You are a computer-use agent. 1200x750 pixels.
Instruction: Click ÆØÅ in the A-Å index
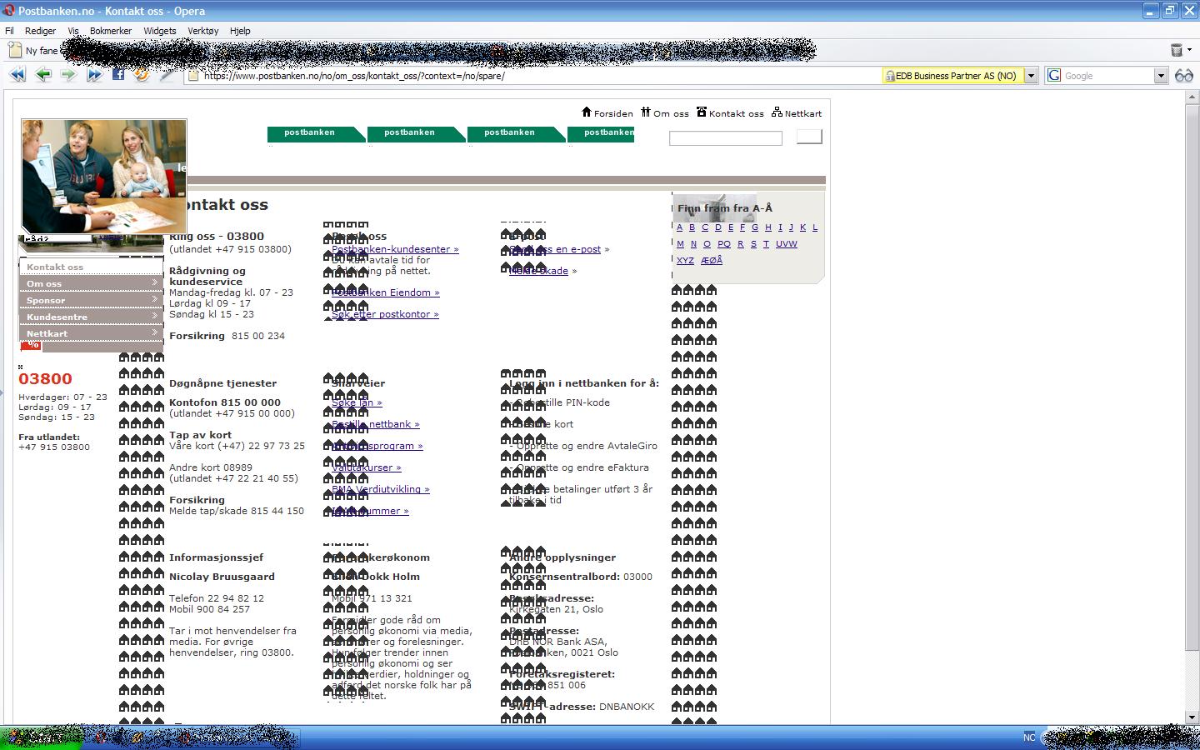coord(712,261)
